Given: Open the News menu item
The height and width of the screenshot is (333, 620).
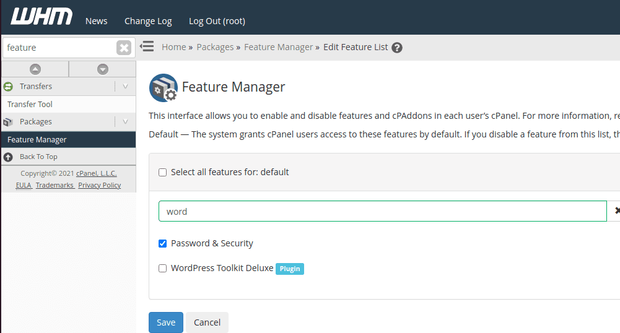Looking at the screenshot, I should click(96, 21).
